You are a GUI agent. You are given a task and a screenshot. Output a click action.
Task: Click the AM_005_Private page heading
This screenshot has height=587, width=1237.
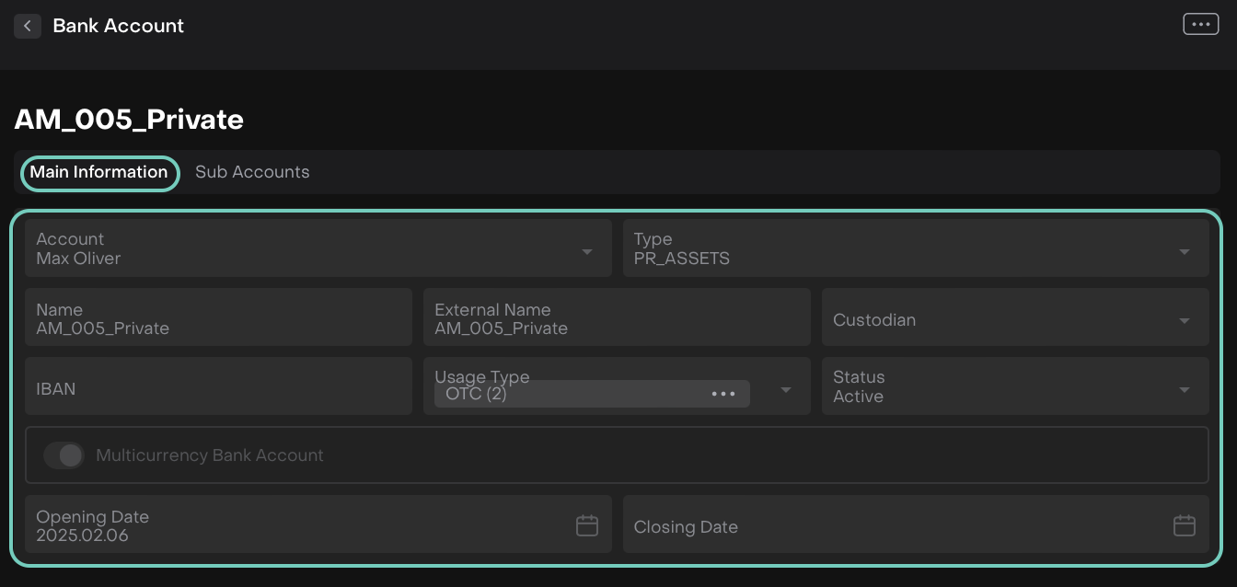(129, 120)
